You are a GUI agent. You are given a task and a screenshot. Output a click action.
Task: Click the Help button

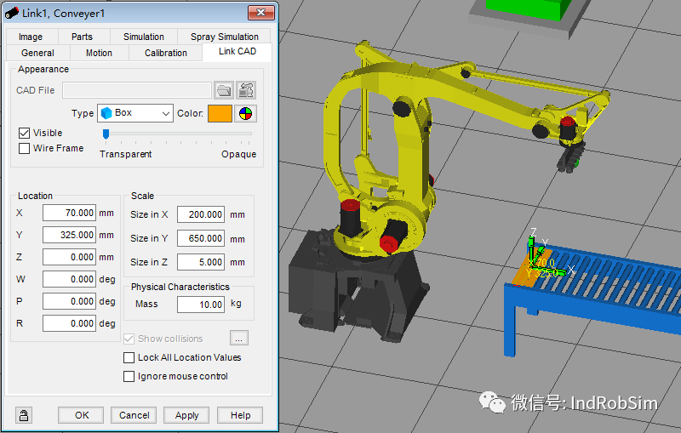coord(240,415)
